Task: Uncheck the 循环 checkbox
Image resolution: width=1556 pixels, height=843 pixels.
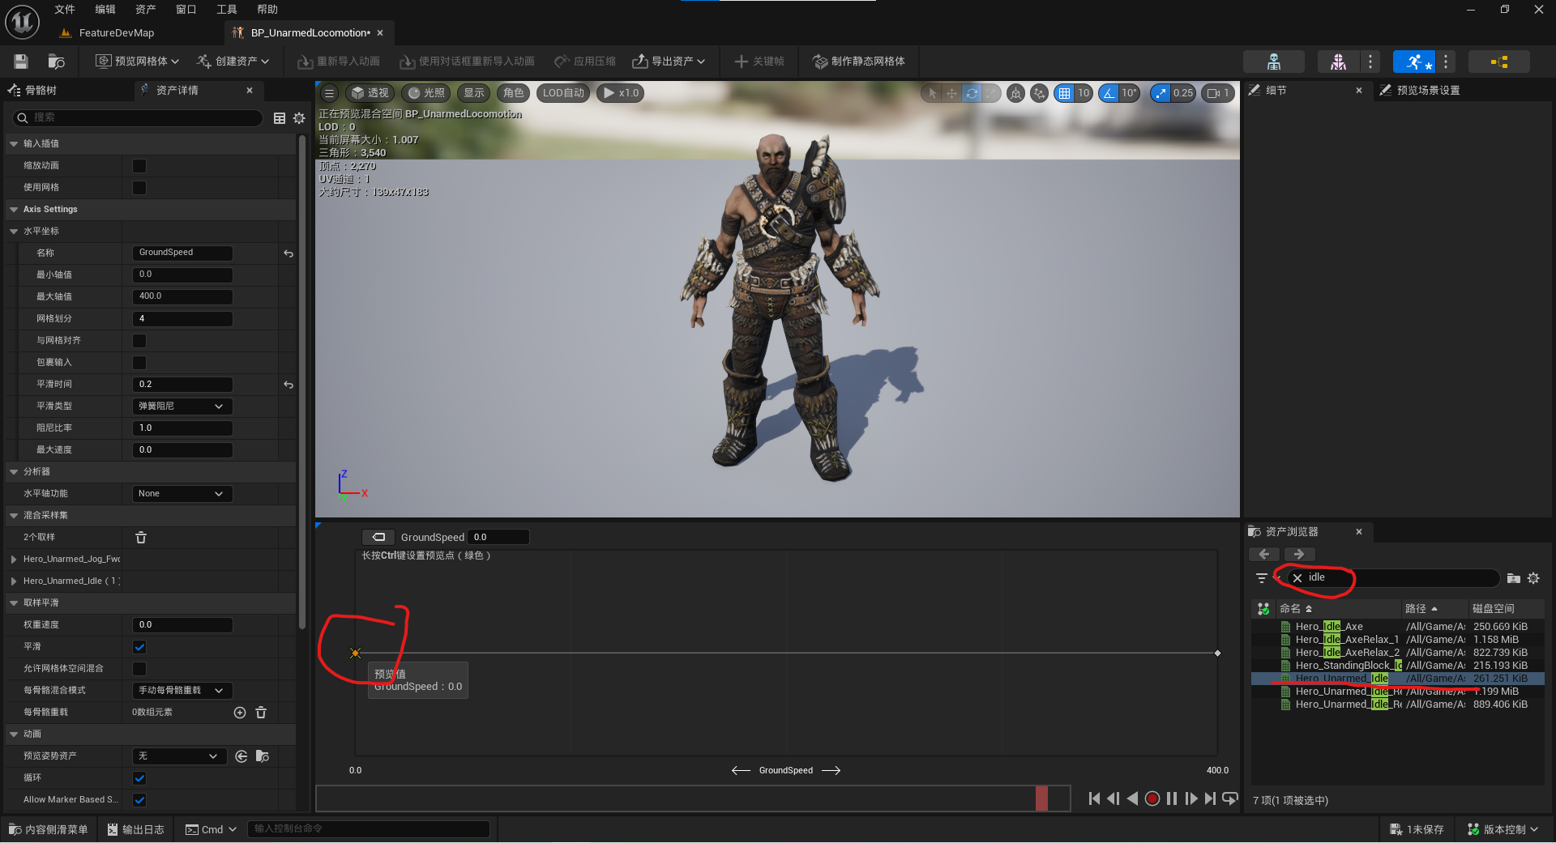Action: [139, 778]
